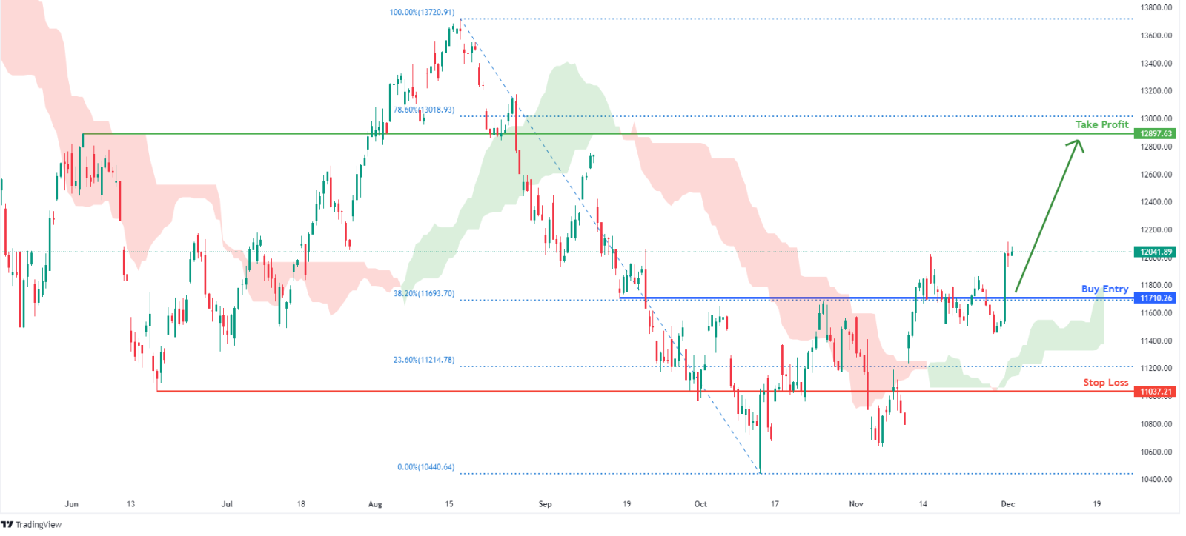The image size is (1186, 536).
Task: Click the Nov label on the time axis
Action: pos(856,504)
